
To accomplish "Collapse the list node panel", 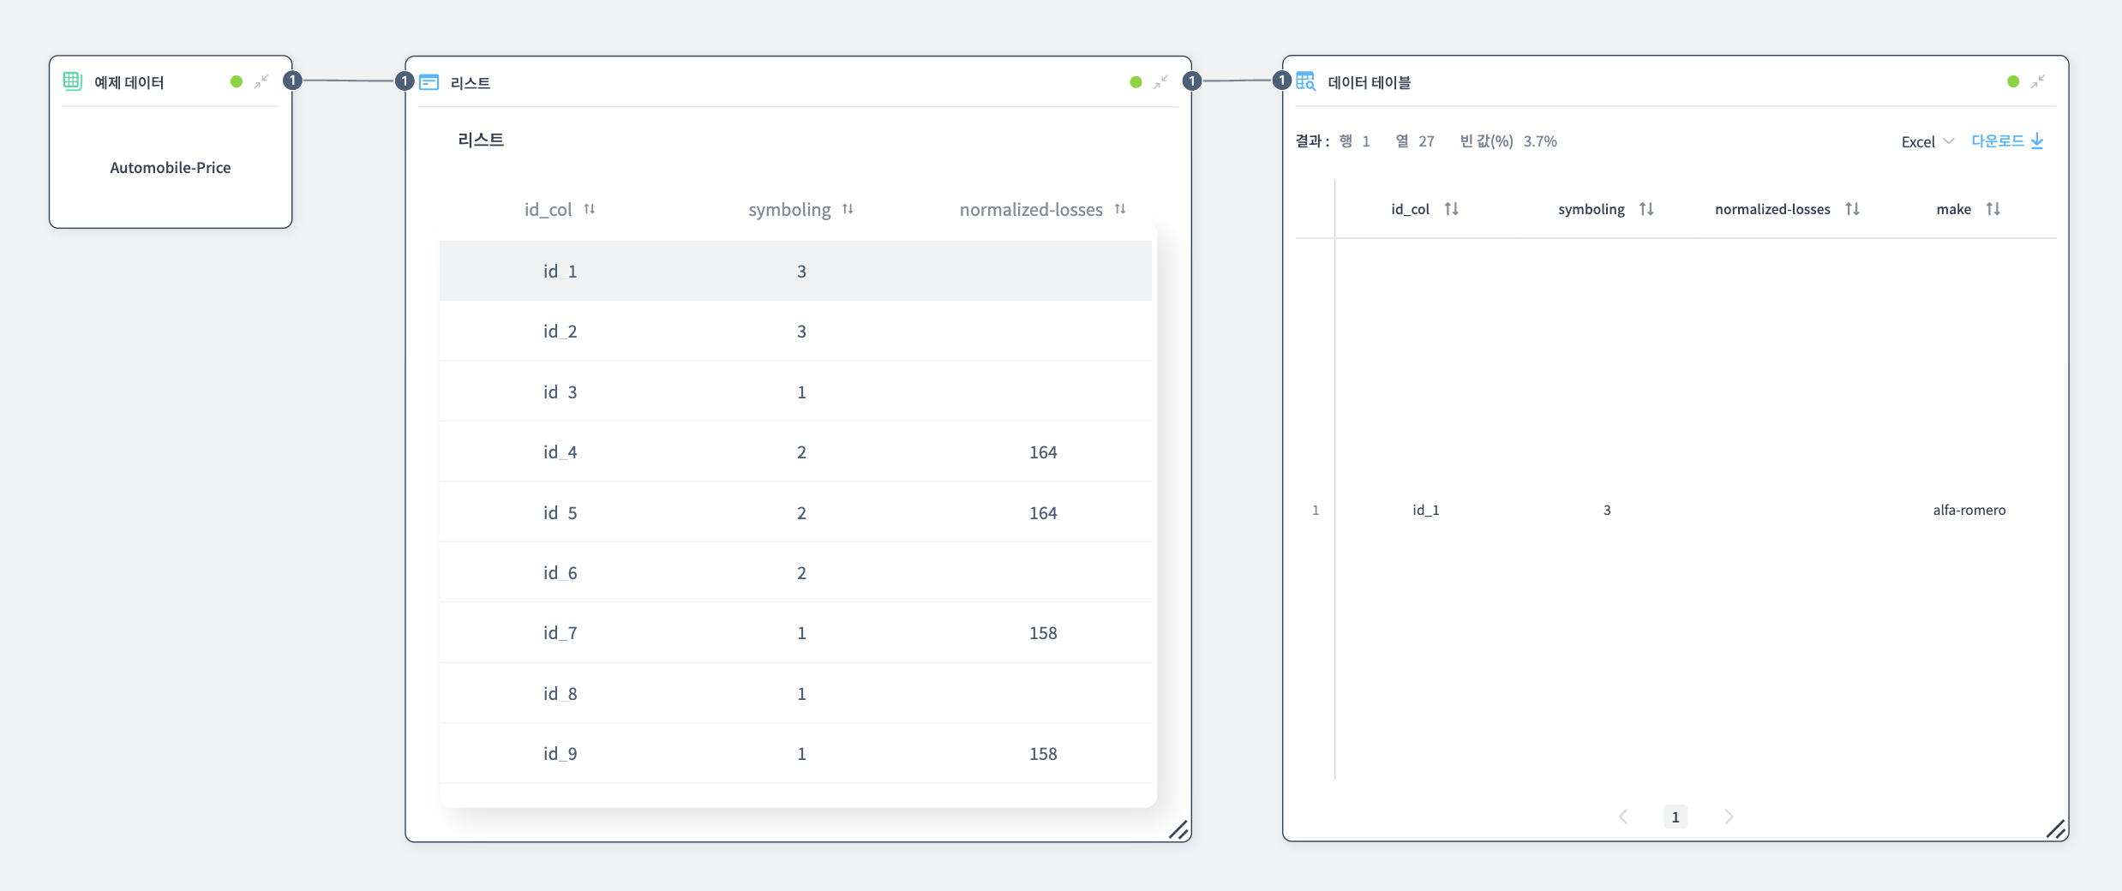I will (1160, 82).
